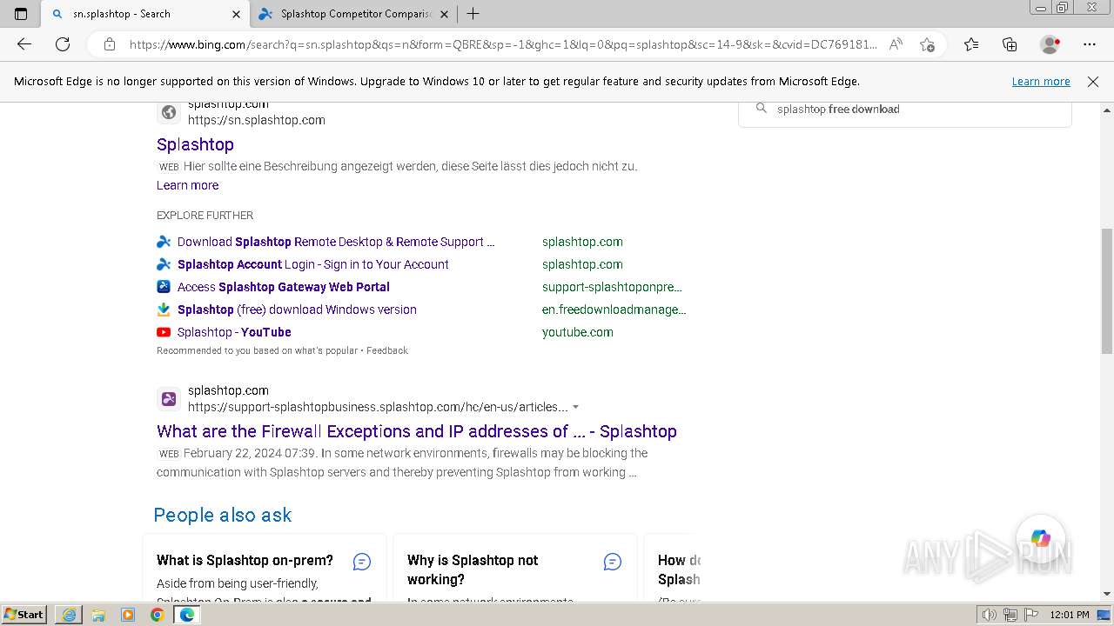Open the Learn more link in the notification bar
The width and height of the screenshot is (1114, 626).
tap(1041, 81)
